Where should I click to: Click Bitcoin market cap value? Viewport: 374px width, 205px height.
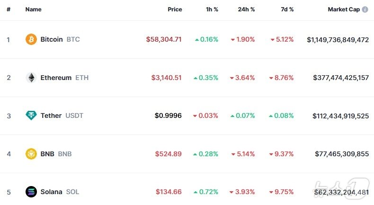coord(338,40)
